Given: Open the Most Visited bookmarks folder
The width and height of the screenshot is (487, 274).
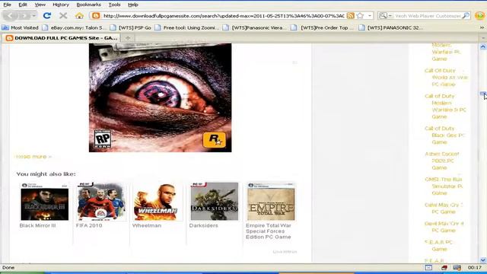Looking at the screenshot, I should [21, 27].
